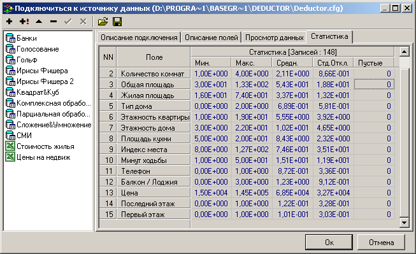Click the Средн. column header
416x254 pixels.
pos(292,63)
